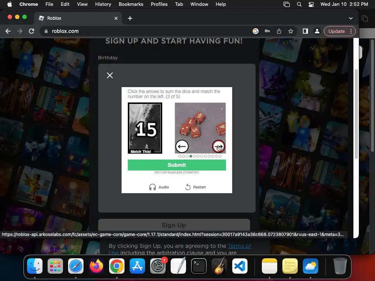Screen dimensions: 375x281
Task: Open the Chrome application menu
Action: 29,4
